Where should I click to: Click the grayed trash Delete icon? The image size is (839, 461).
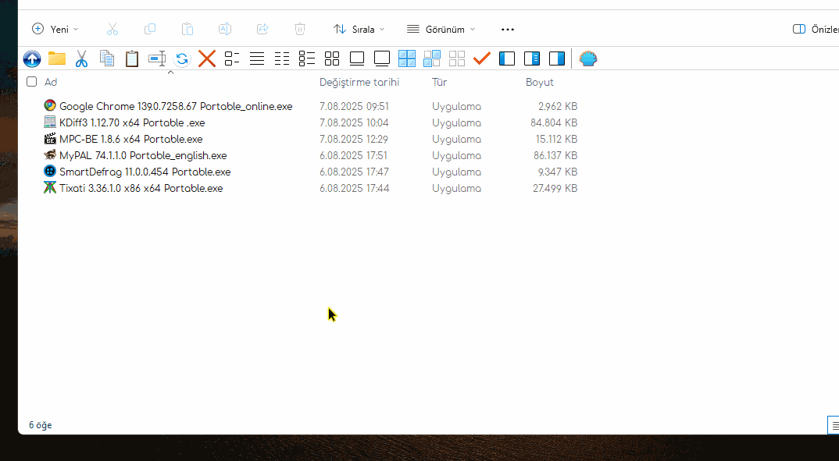coord(300,29)
